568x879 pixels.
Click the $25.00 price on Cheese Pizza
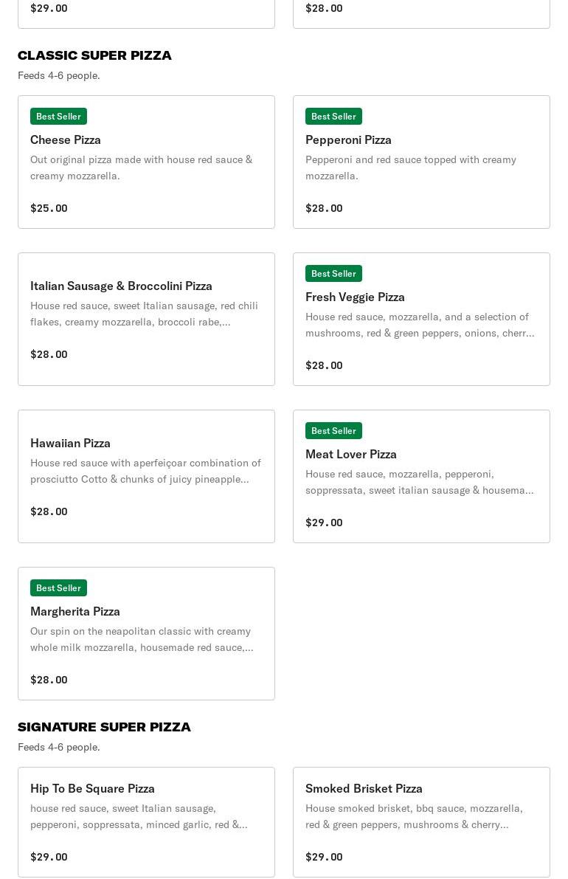pyautogui.click(x=49, y=208)
